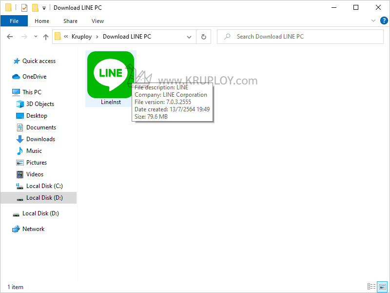Expand the ribbon with the chevron

click(373, 21)
